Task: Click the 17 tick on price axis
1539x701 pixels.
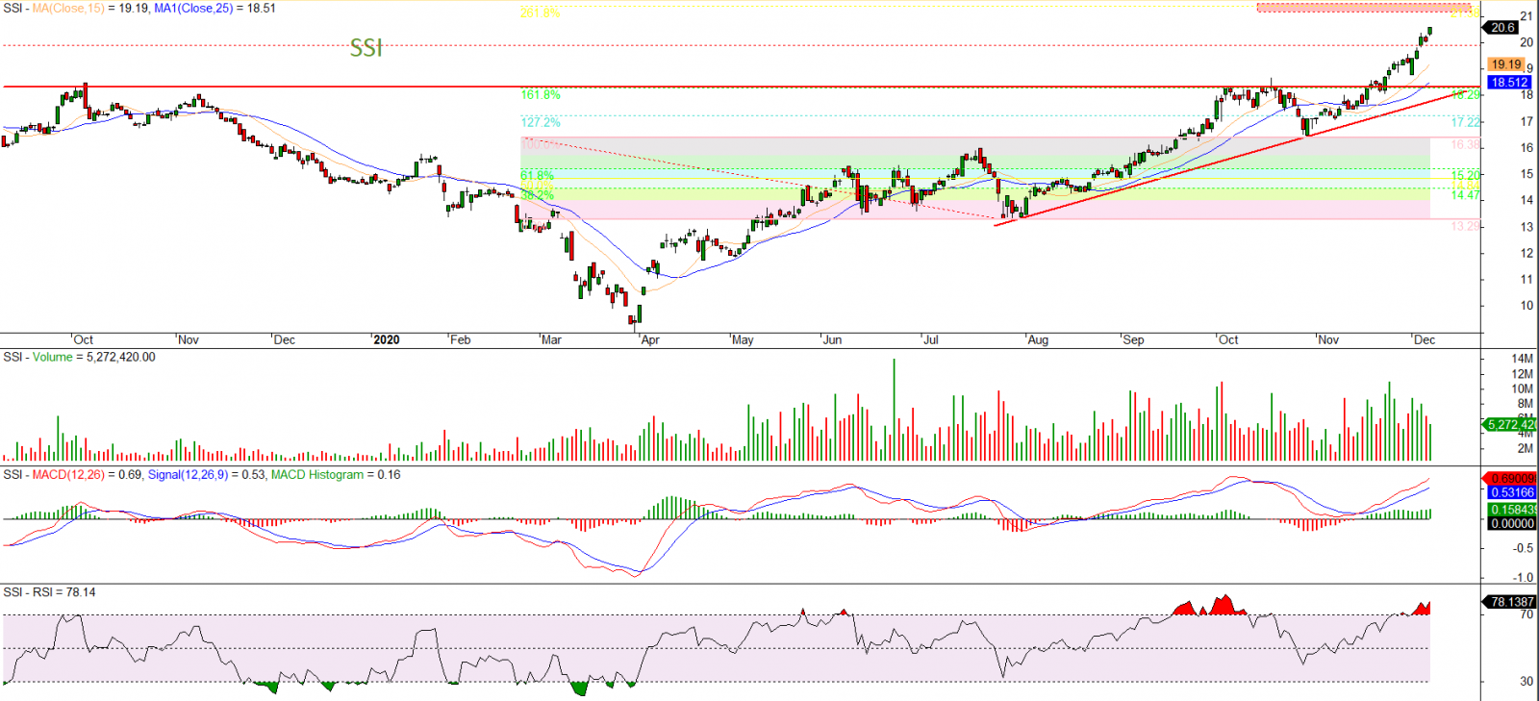Action: pyautogui.click(x=1526, y=122)
